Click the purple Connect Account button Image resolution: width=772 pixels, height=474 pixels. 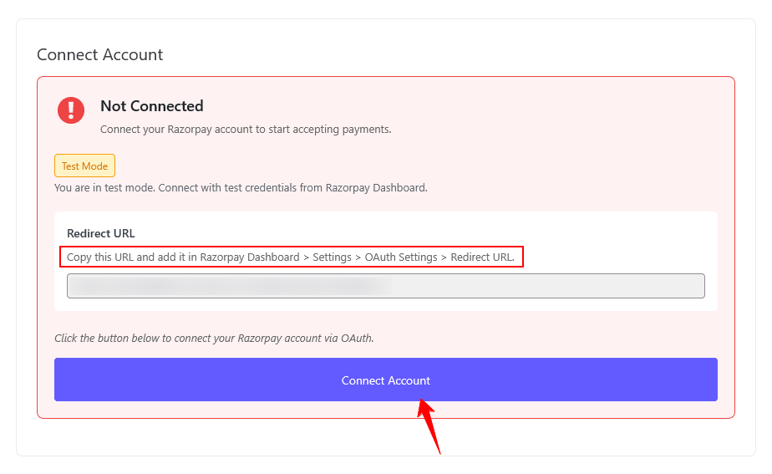[385, 380]
